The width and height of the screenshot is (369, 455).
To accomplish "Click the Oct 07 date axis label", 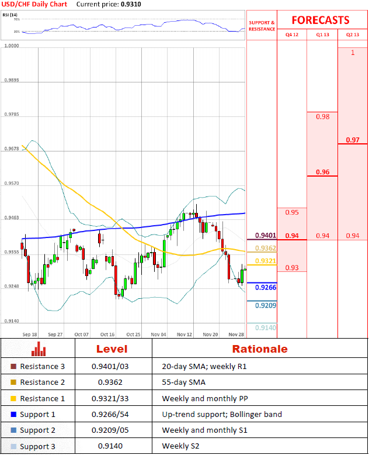I will point(81,335).
